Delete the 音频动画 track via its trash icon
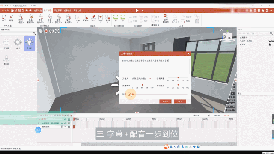The image size is (274, 154). point(69,127)
